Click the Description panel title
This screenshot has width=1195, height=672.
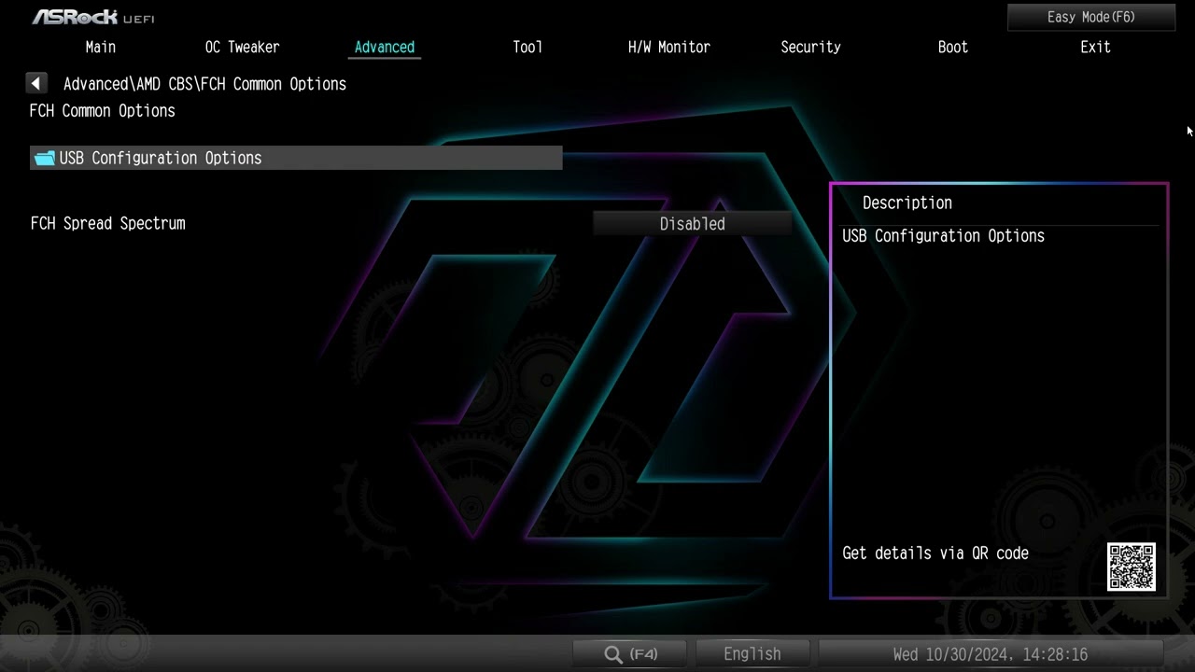point(907,203)
